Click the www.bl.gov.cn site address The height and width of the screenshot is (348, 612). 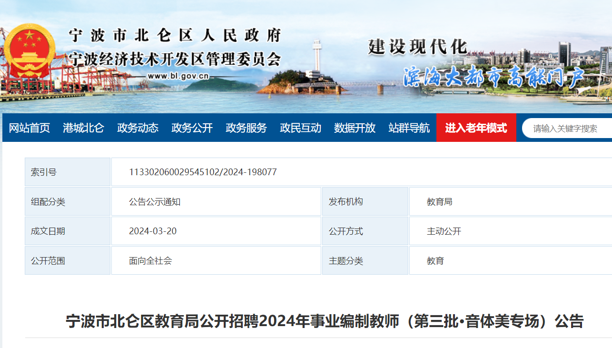pos(178,76)
